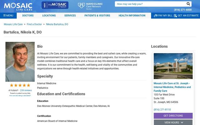The width and height of the screenshot is (200, 125).
Task: Click 'American Board of Internal Medicine' text
Action: point(57,121)
